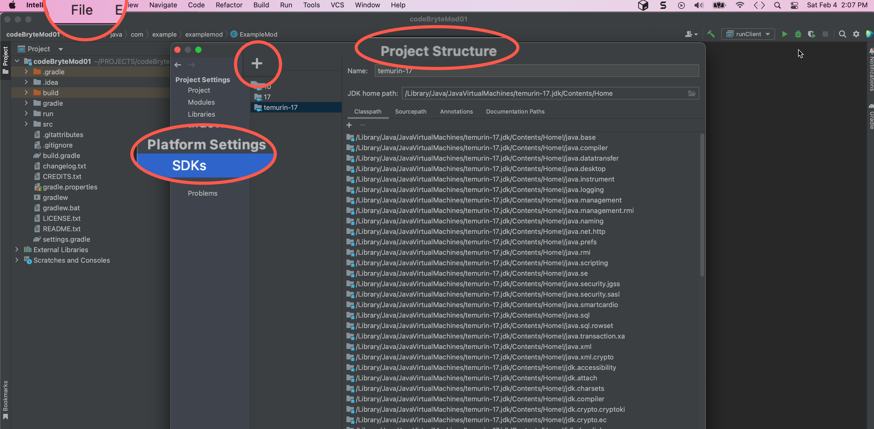Open the Refactor menu

(x=229, y=5)
